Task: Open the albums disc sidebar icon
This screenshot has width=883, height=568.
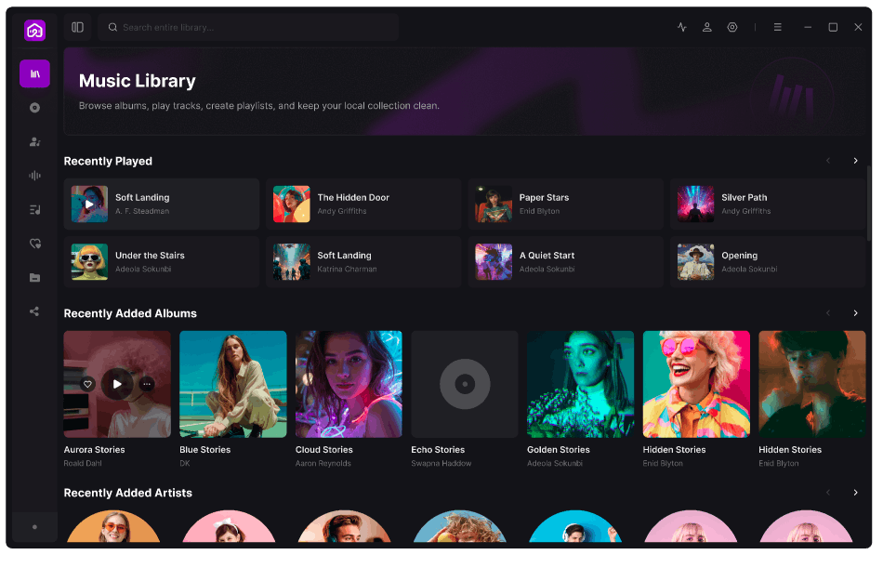Action: pos(35,108)
